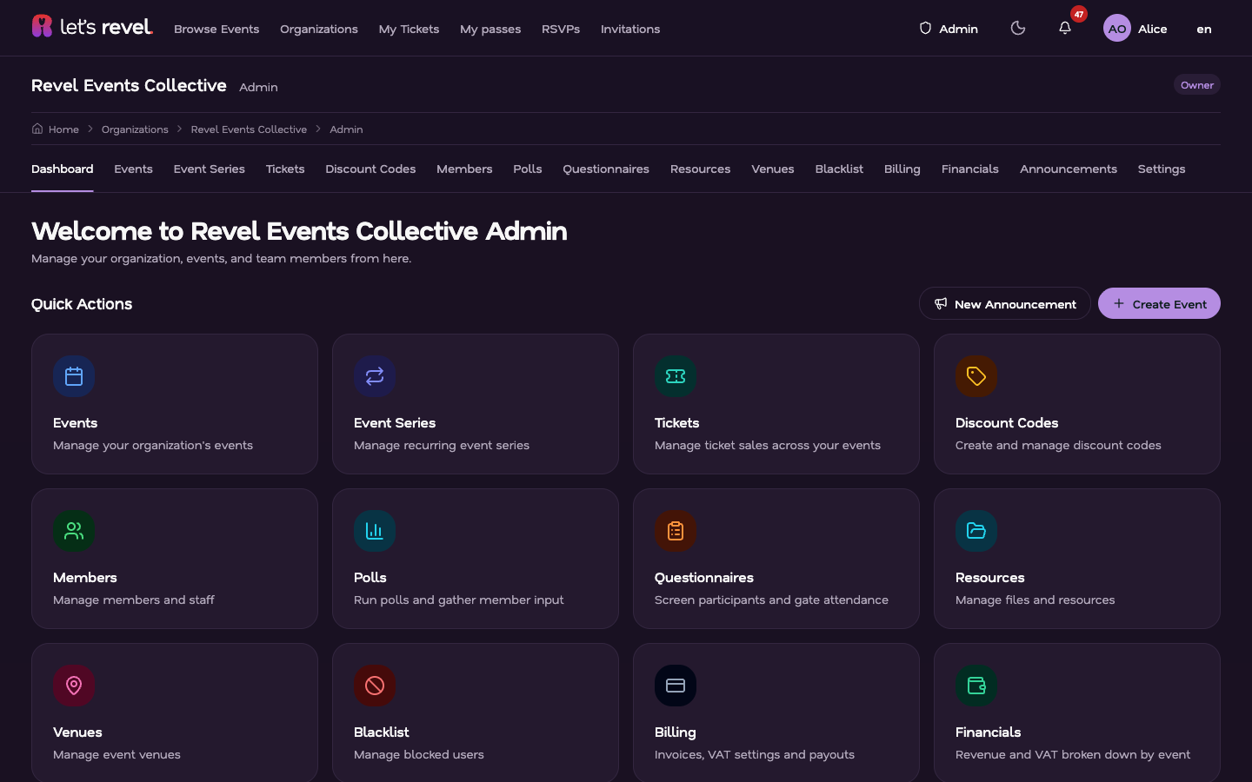Click the Admin shield icon
This screenshot has width=1252, height=782.
[x=925, y=29]
